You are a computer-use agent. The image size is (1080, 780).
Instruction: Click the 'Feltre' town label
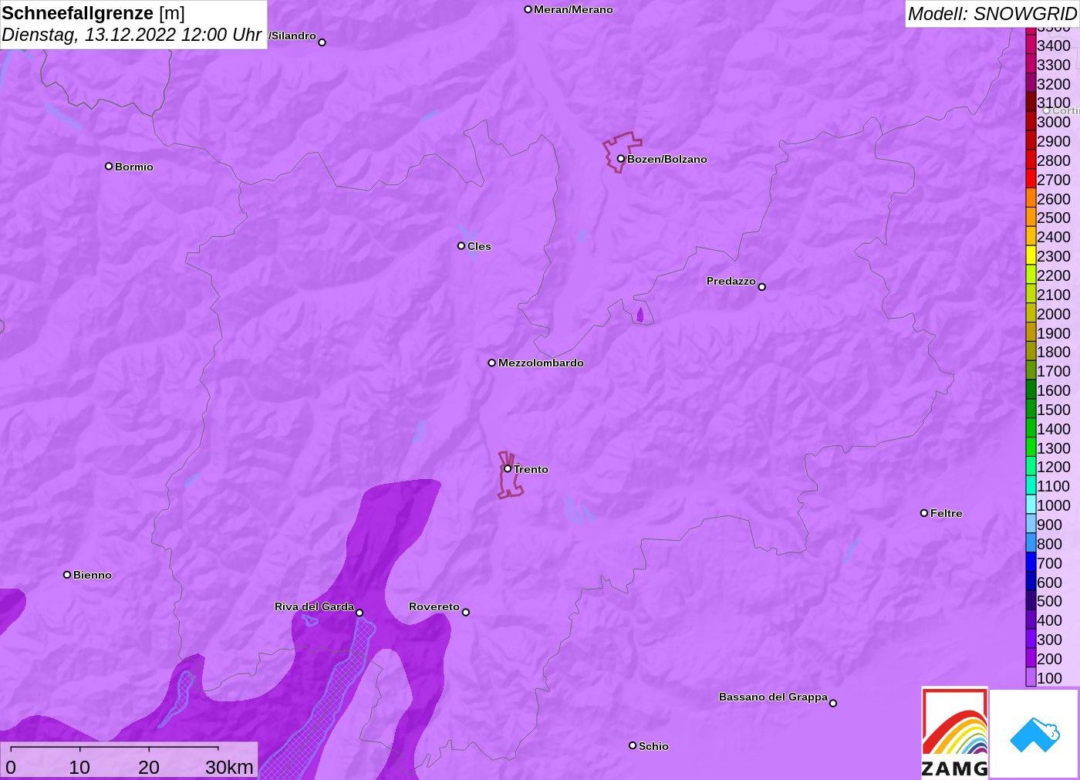[947, 513]
